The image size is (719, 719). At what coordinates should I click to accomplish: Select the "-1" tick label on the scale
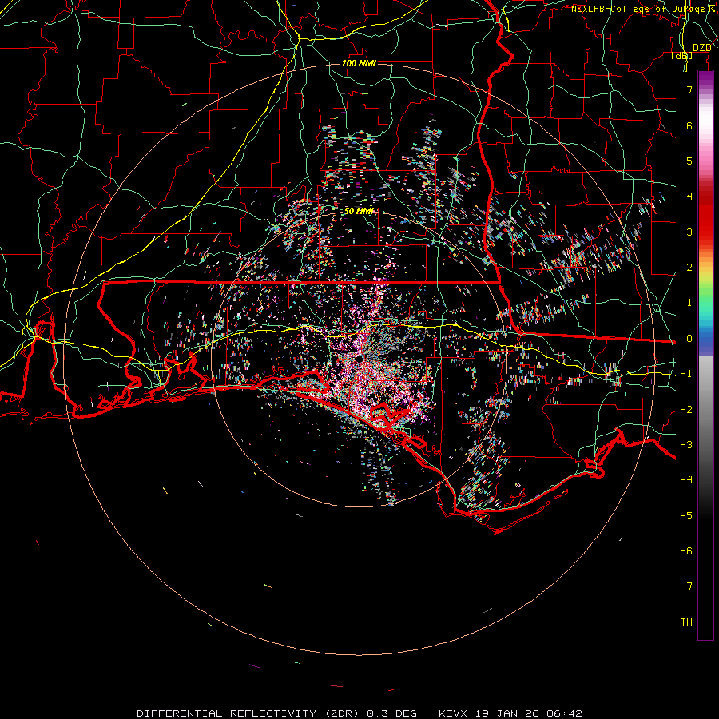(686, 374)
